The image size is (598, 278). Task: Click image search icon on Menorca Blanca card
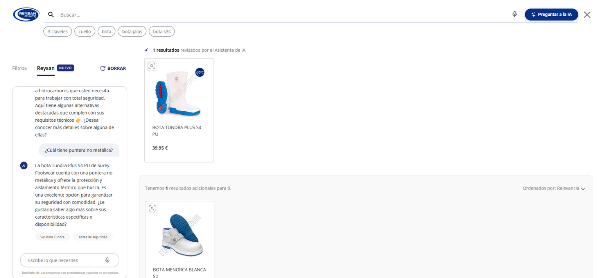[152, 208]
